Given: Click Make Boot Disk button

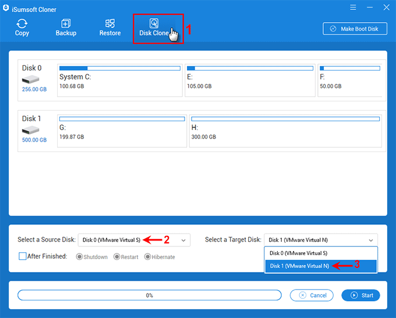Looking at the screenshot, I should point(355,29).
